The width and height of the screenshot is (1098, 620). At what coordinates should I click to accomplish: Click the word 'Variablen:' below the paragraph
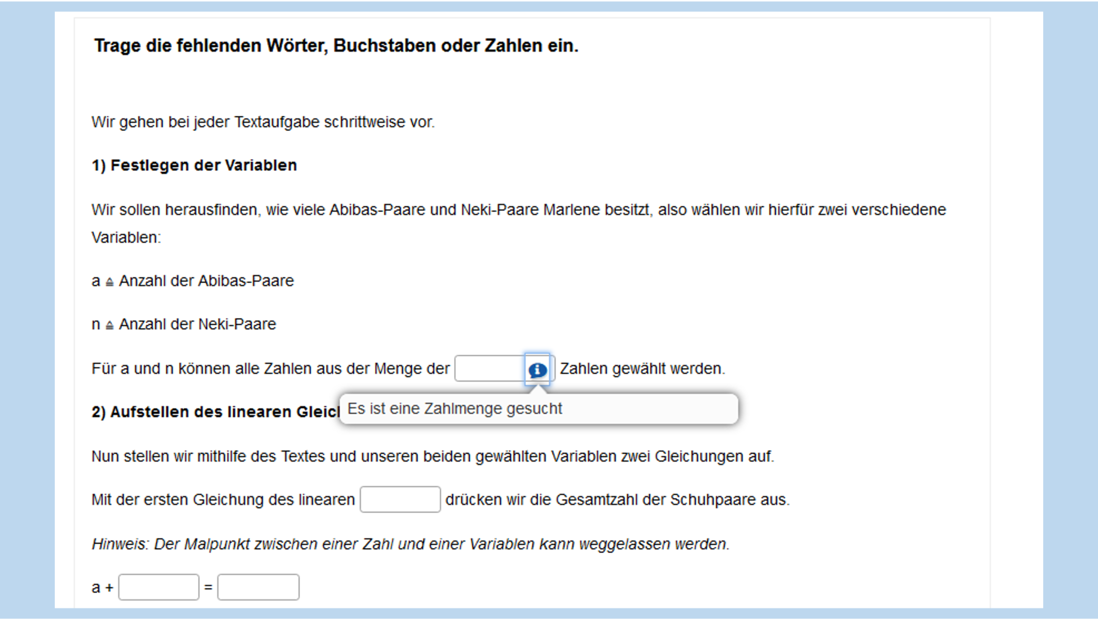126,237
